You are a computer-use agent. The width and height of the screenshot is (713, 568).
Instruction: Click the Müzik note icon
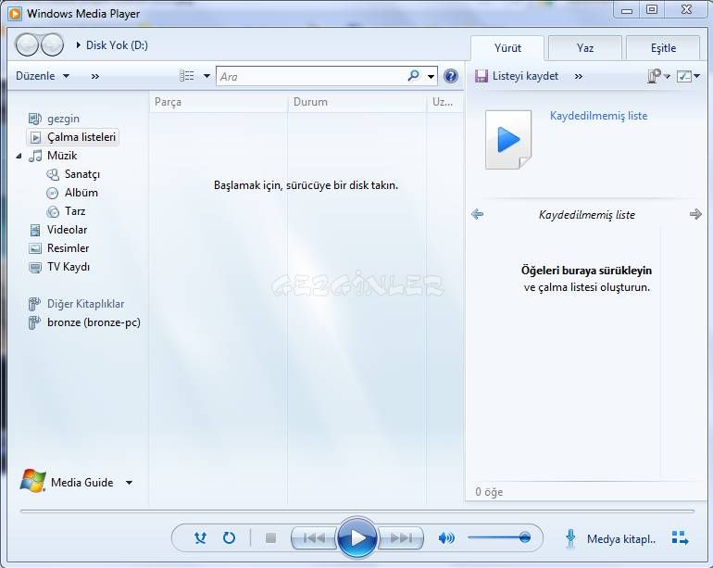click(x=35, y=156)
